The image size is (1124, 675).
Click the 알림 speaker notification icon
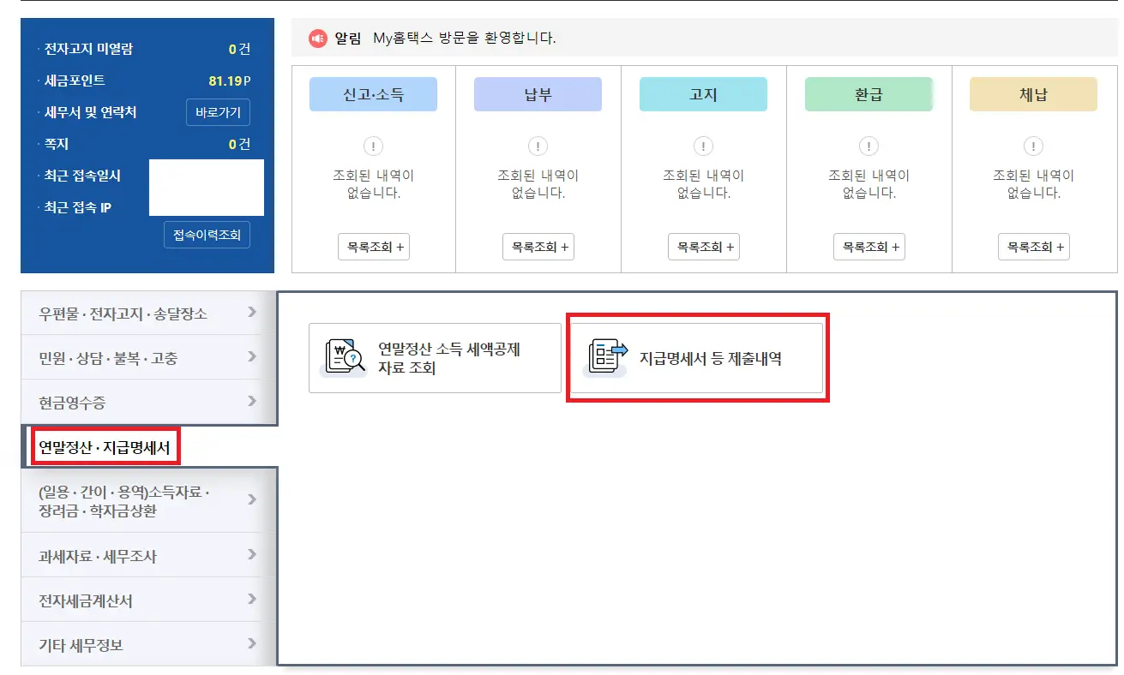(317, 39)
